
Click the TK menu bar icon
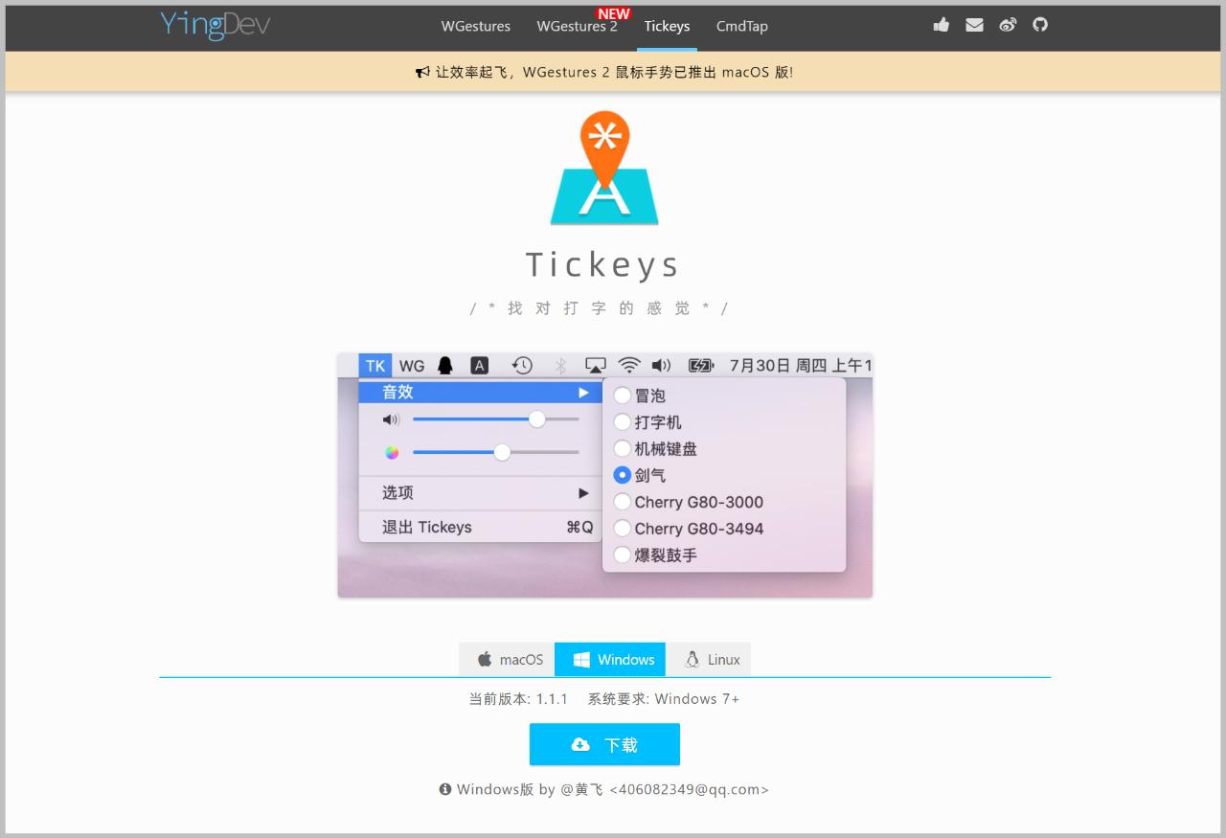pyautogui.click(x=375, y=365)
